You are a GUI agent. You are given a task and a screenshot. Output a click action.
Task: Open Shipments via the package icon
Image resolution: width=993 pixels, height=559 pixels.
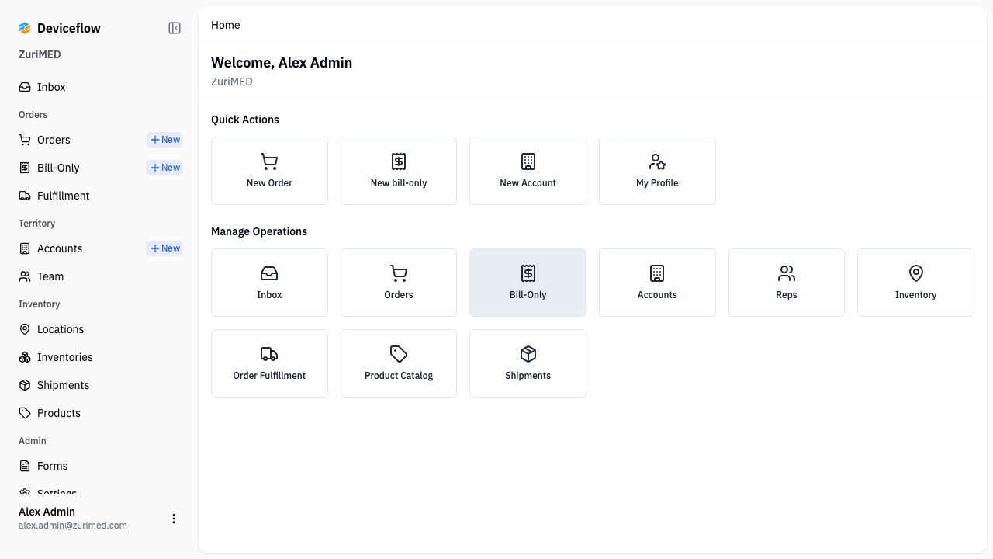click(528, 353)
